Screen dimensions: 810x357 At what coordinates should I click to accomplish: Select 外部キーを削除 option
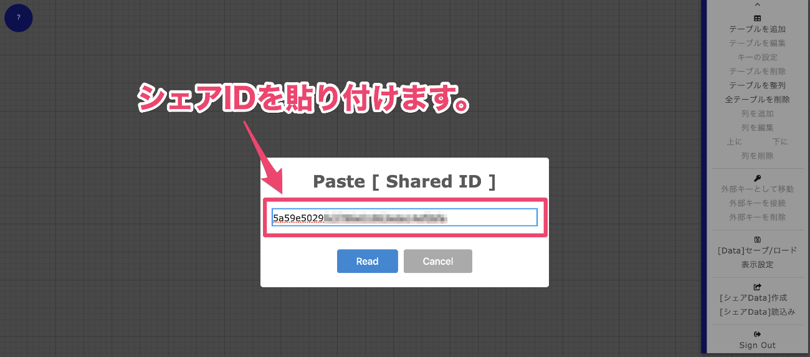coord(757,217)
